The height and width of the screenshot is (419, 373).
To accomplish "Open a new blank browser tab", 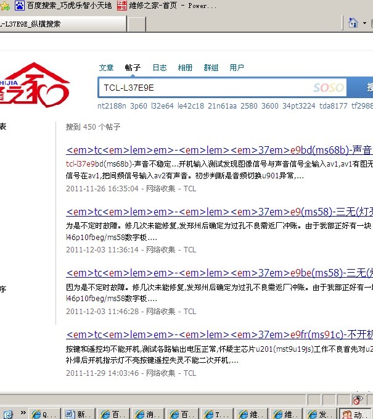I will point(137,24).
